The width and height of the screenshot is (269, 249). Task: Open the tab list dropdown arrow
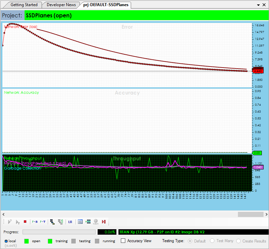258,5
